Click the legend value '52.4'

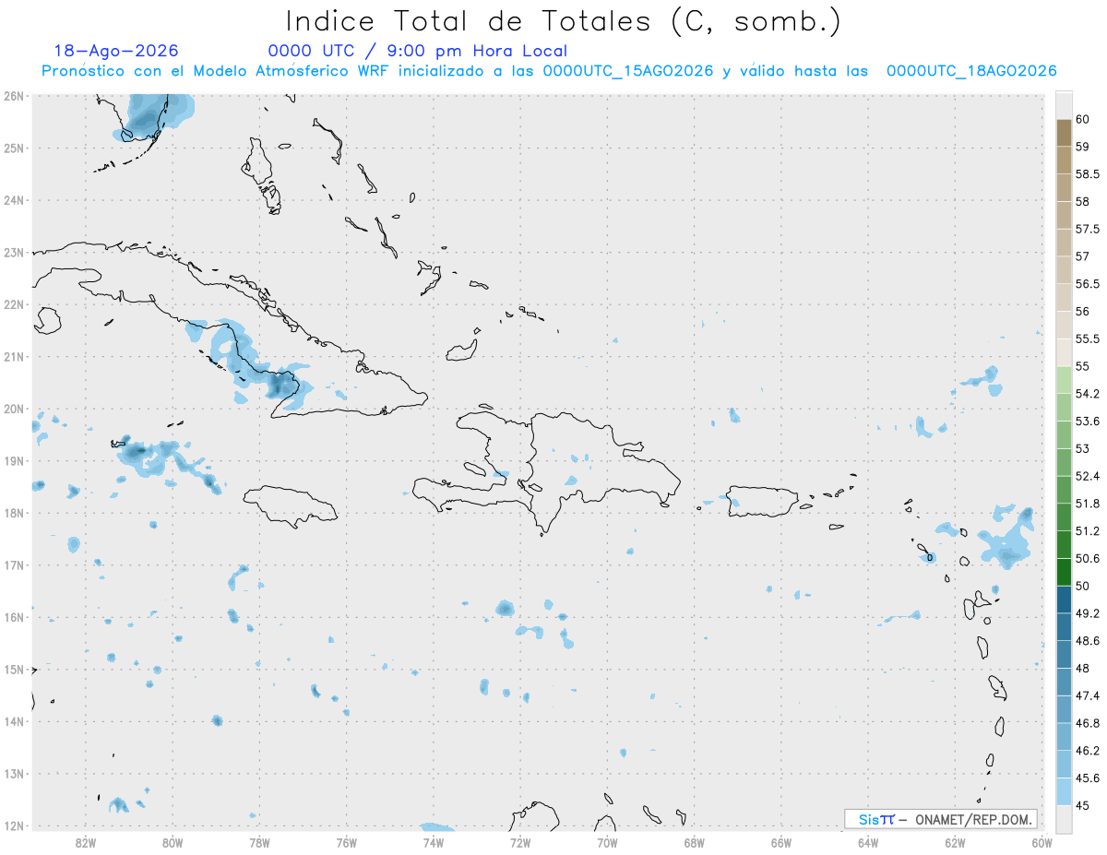pos(1087,476)
